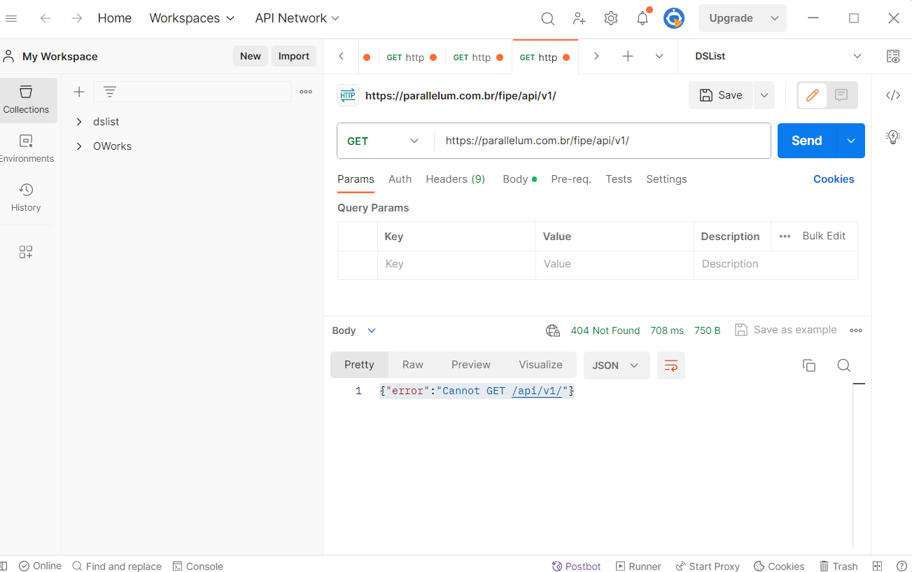Switch to edit mode pencil icon
Viewport: 912px width, 572px height.
pyautogui.click(x=813, y=95)
